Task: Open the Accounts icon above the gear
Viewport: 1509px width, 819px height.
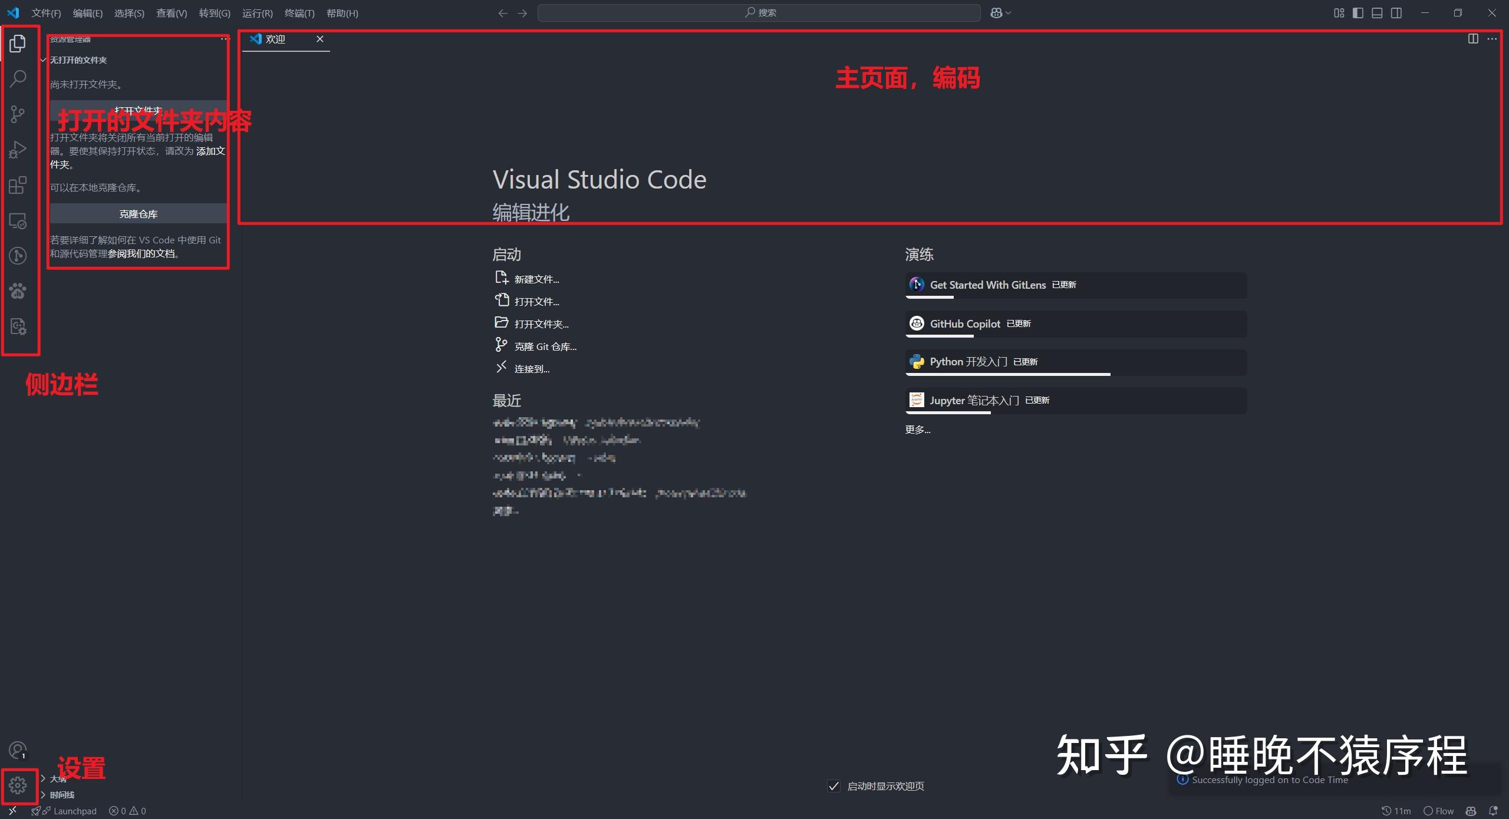Action: pyautogui.click(x=18, y=750)
